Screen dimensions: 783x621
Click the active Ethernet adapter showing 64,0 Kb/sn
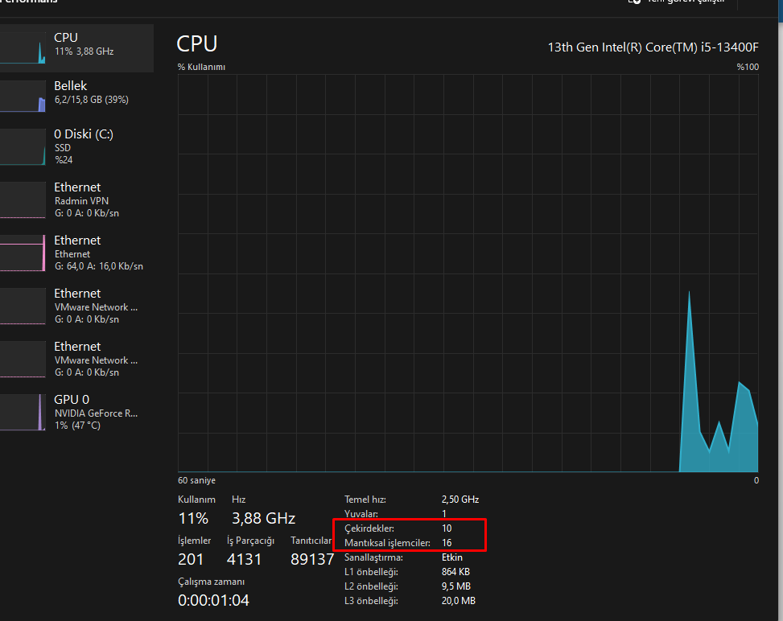click(x=76, y=253)
